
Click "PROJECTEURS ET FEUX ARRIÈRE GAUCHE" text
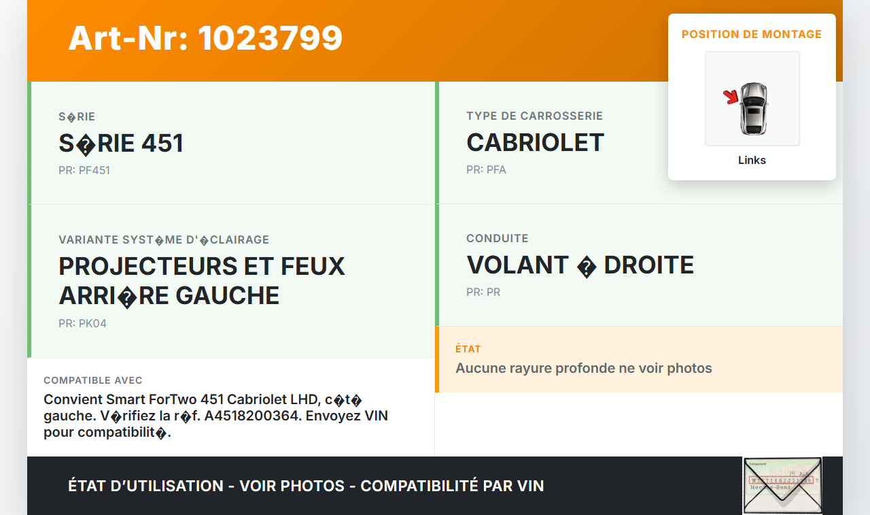point(202,280)
